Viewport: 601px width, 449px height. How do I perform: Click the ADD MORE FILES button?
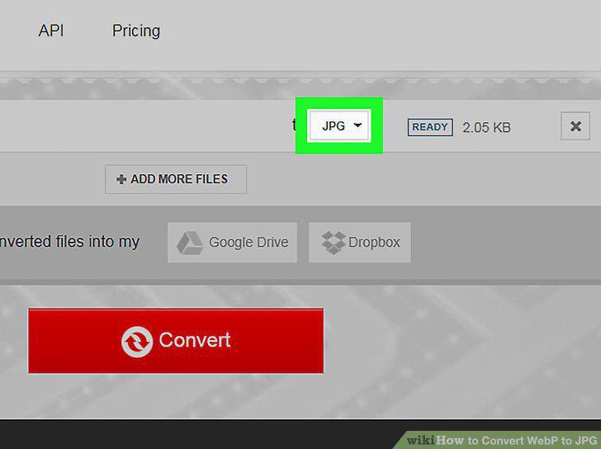point(176,179)
